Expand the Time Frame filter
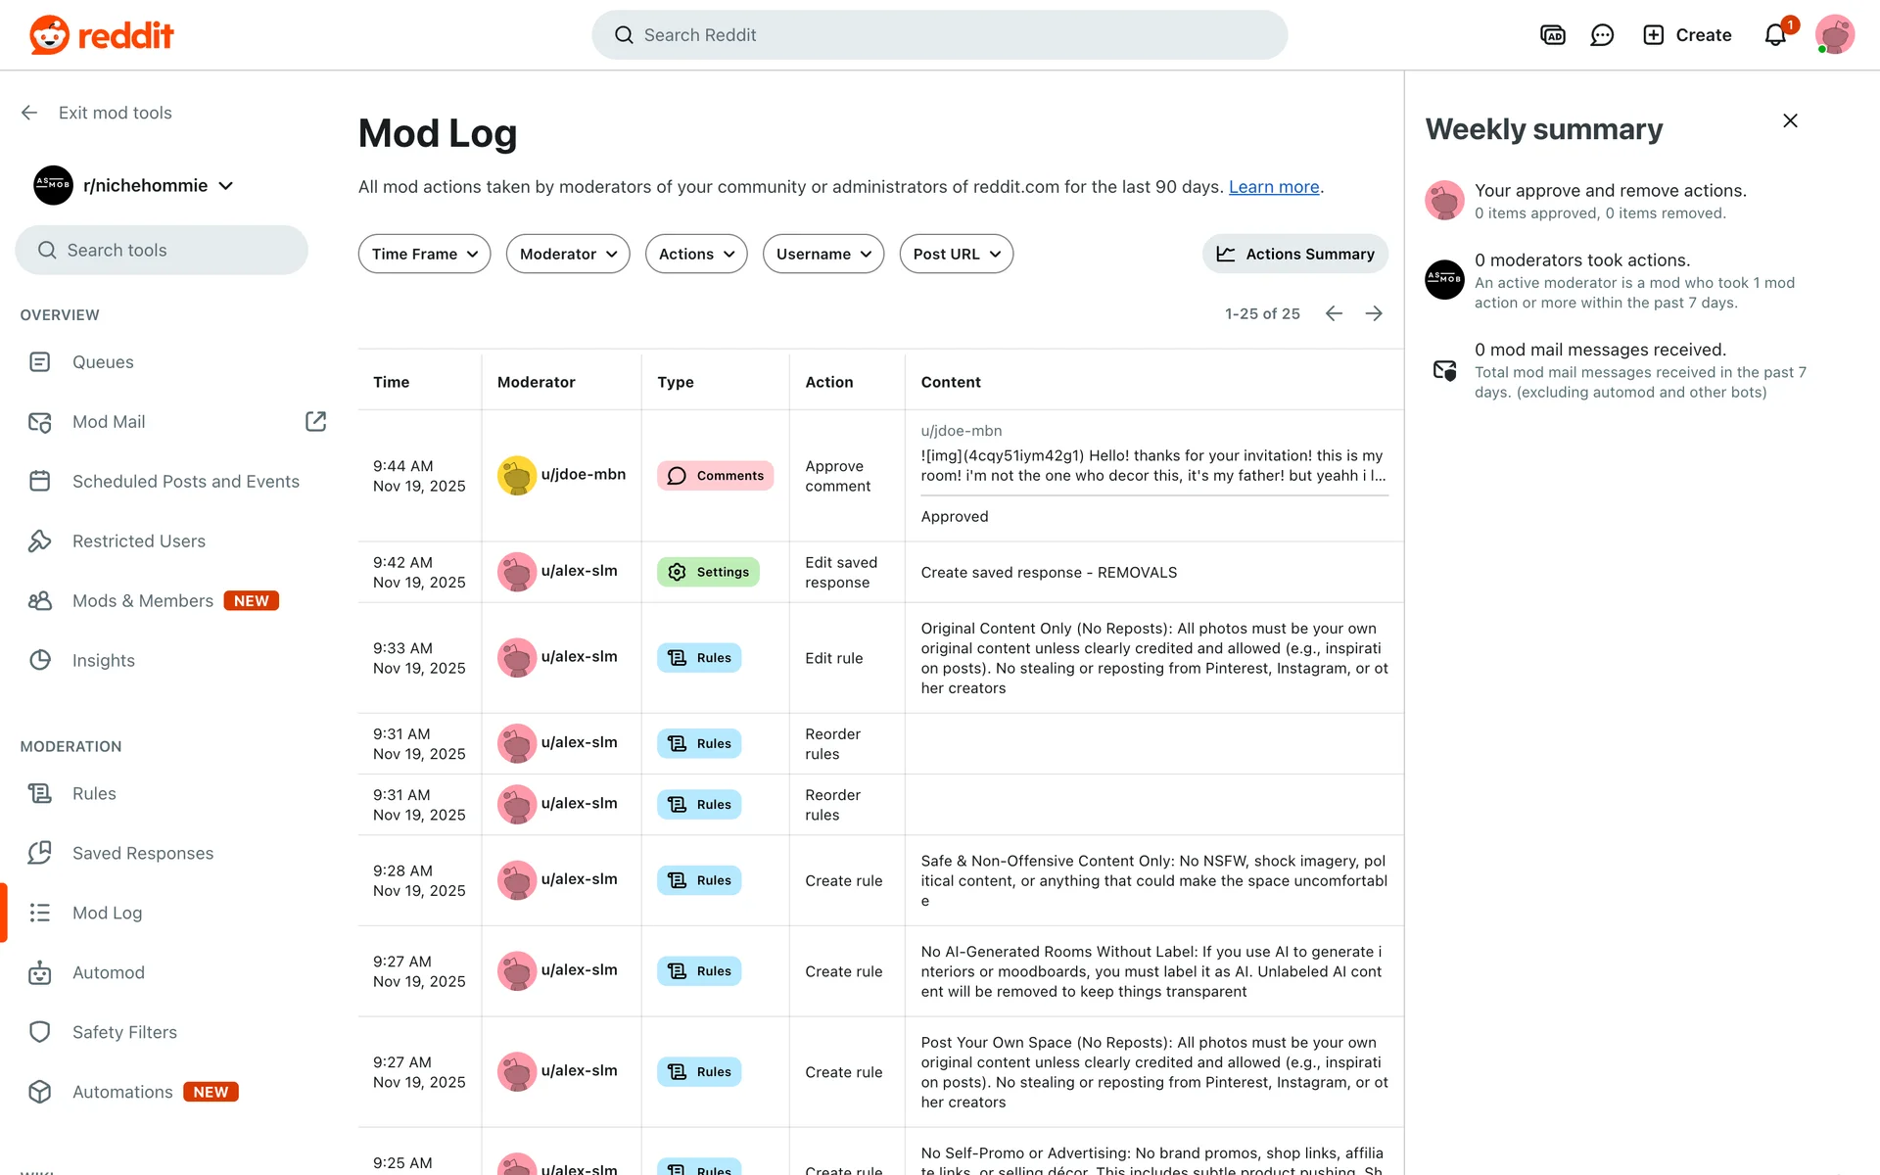1880x1175 pixels. [x=424, y=254]
